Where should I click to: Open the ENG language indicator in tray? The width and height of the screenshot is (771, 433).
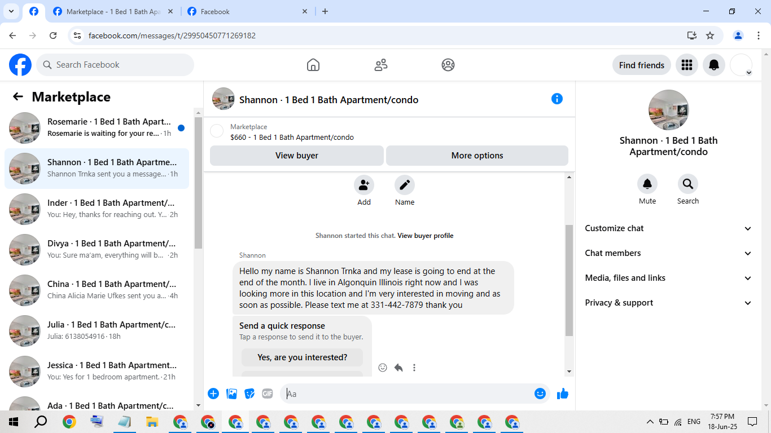pos(694,422)
